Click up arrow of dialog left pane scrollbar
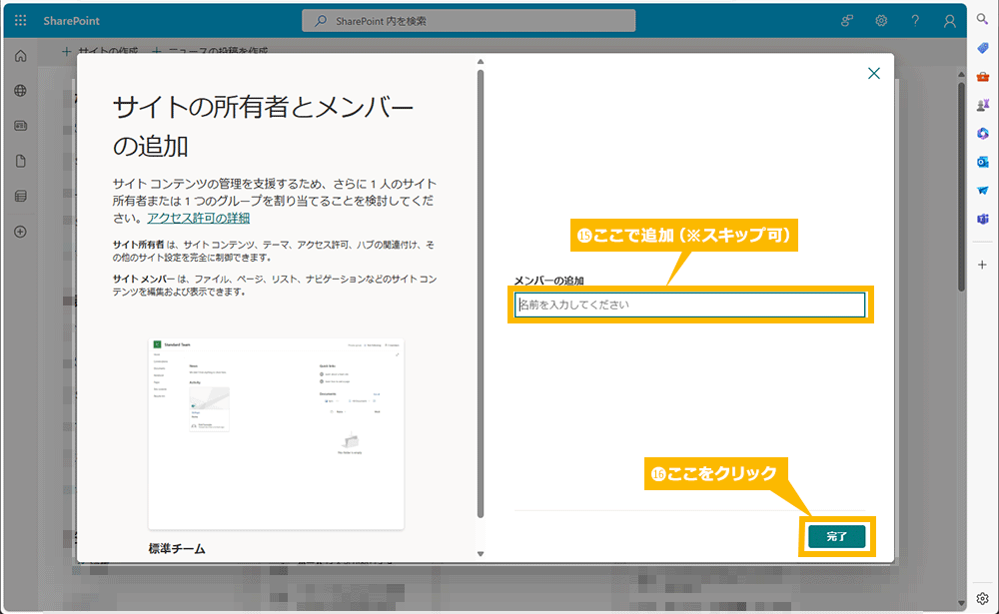 tap(481, 62)
